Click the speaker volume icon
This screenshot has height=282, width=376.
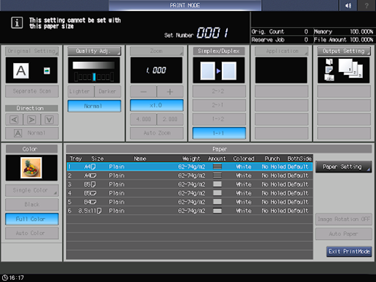348,5
